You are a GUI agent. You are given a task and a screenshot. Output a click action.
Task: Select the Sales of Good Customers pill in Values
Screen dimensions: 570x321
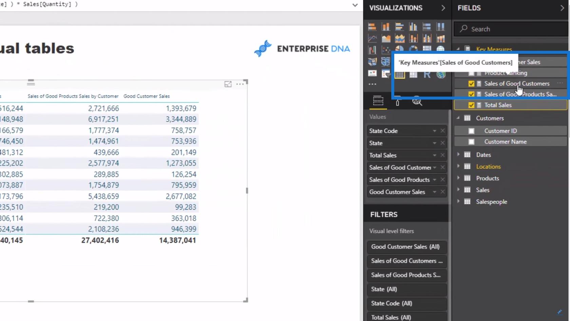[407, 167]
